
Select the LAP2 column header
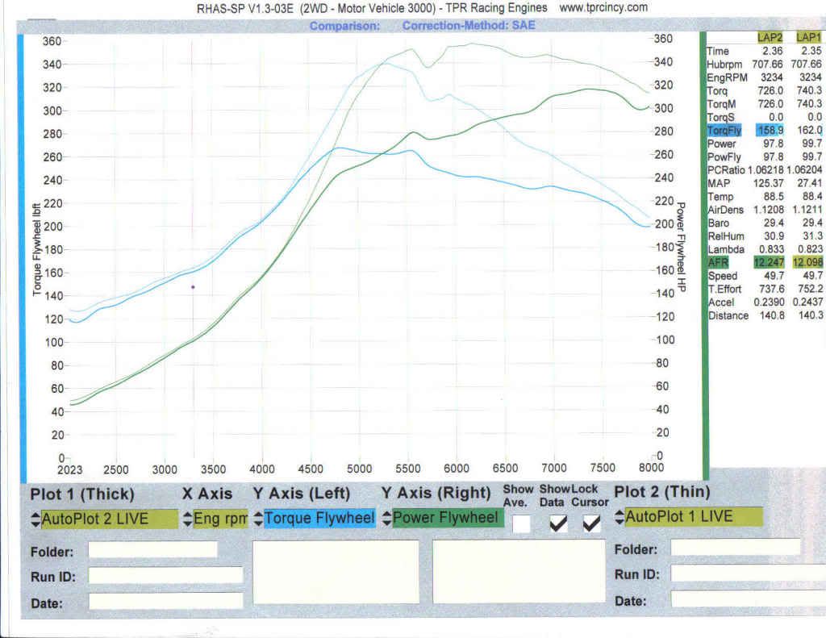click(769, 37)
